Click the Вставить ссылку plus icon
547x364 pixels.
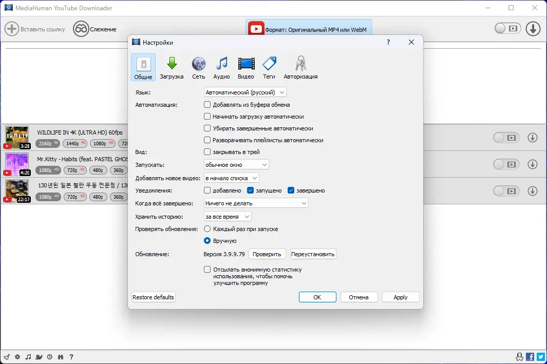[11, 29]
